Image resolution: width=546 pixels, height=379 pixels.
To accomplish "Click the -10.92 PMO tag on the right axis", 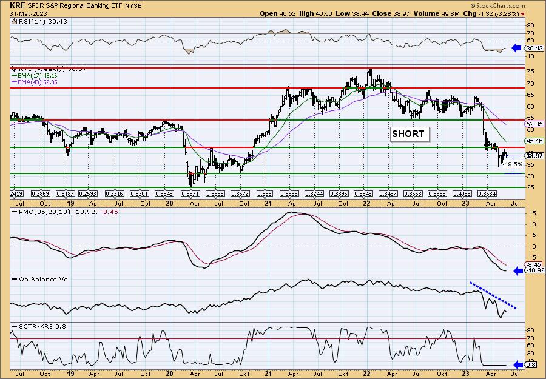I will click(535, 270).
